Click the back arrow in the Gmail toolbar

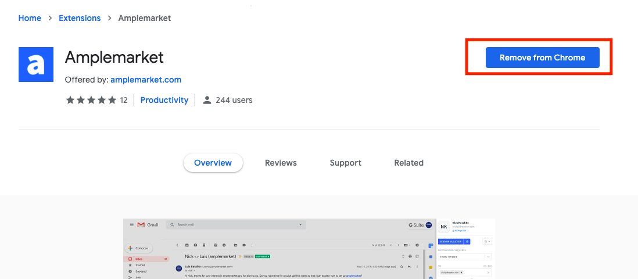[177, 245]
